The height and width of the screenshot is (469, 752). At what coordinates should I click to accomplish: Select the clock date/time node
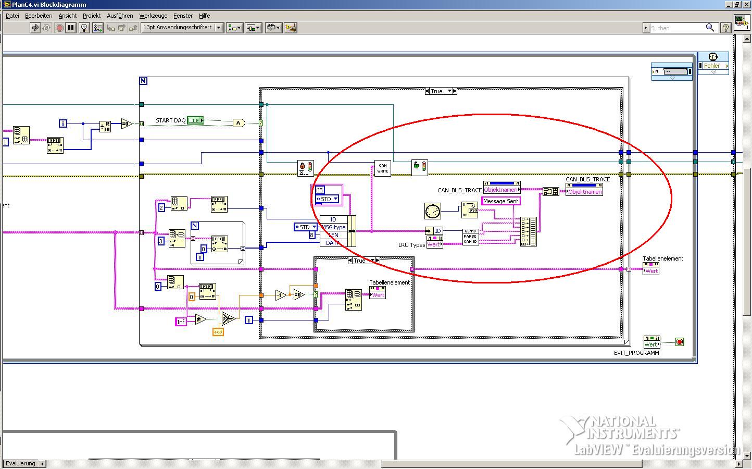(432, 211)
